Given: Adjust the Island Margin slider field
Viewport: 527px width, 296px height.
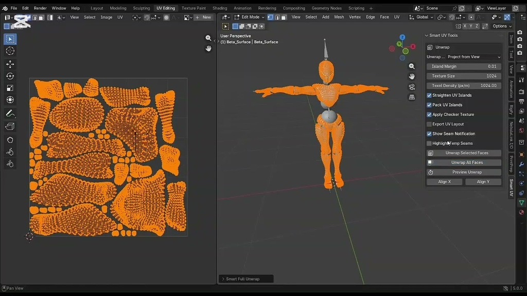Looking at the screenshot, I should 464,66.
